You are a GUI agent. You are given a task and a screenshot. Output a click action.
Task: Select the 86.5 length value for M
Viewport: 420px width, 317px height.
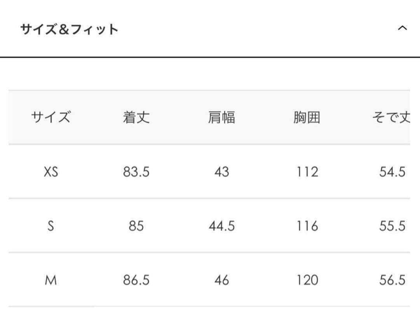[x=136, y=280]
